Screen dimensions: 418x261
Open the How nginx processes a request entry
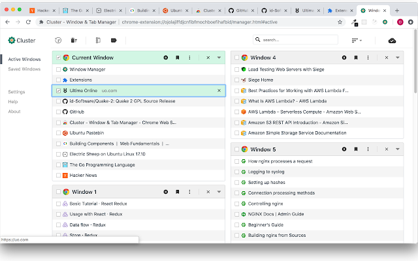click(x=280, y=161)
